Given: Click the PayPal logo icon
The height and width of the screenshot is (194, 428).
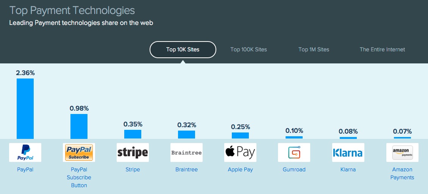Looking at the screenshot, I should click(x=25, y=152).
